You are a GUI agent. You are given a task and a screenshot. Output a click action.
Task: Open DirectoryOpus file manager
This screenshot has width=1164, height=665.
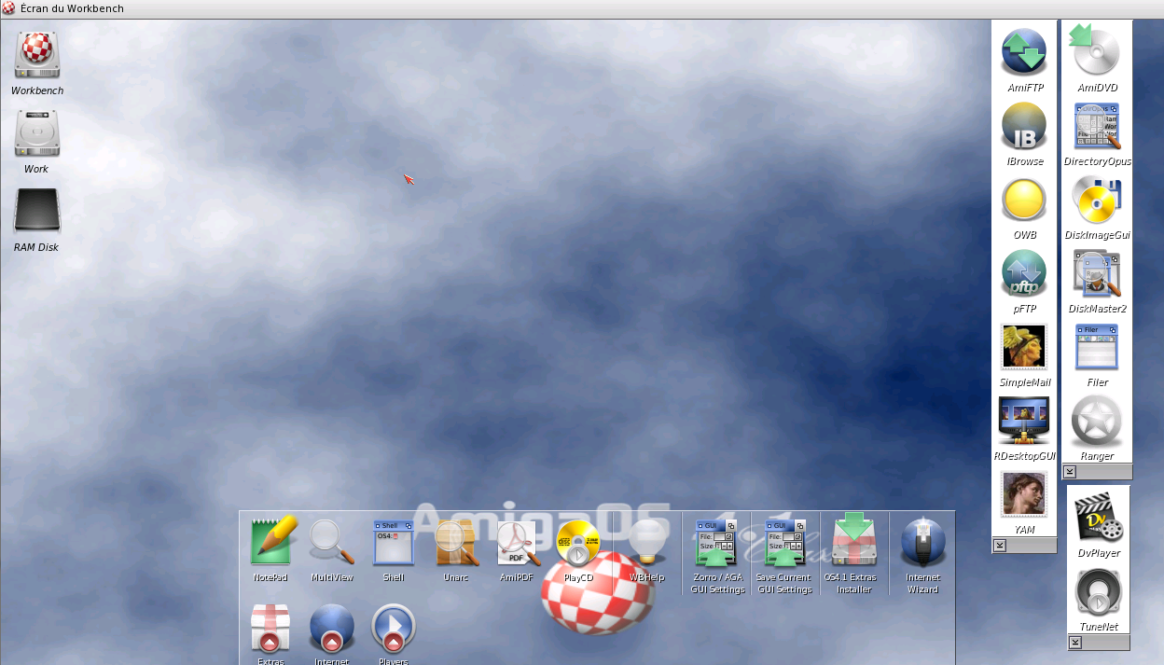[x=1097, y=127]
